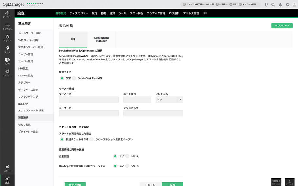Open the 監視 top menu
The width and height of the screenshot is (298, 186).
[103, 13]
